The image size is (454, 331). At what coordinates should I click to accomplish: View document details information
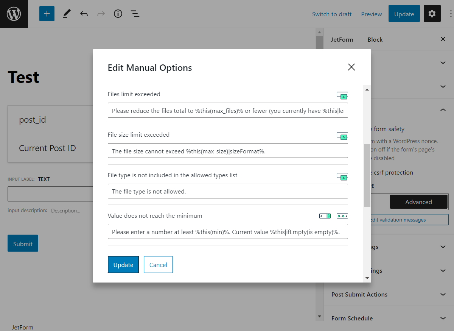point(118,14)
